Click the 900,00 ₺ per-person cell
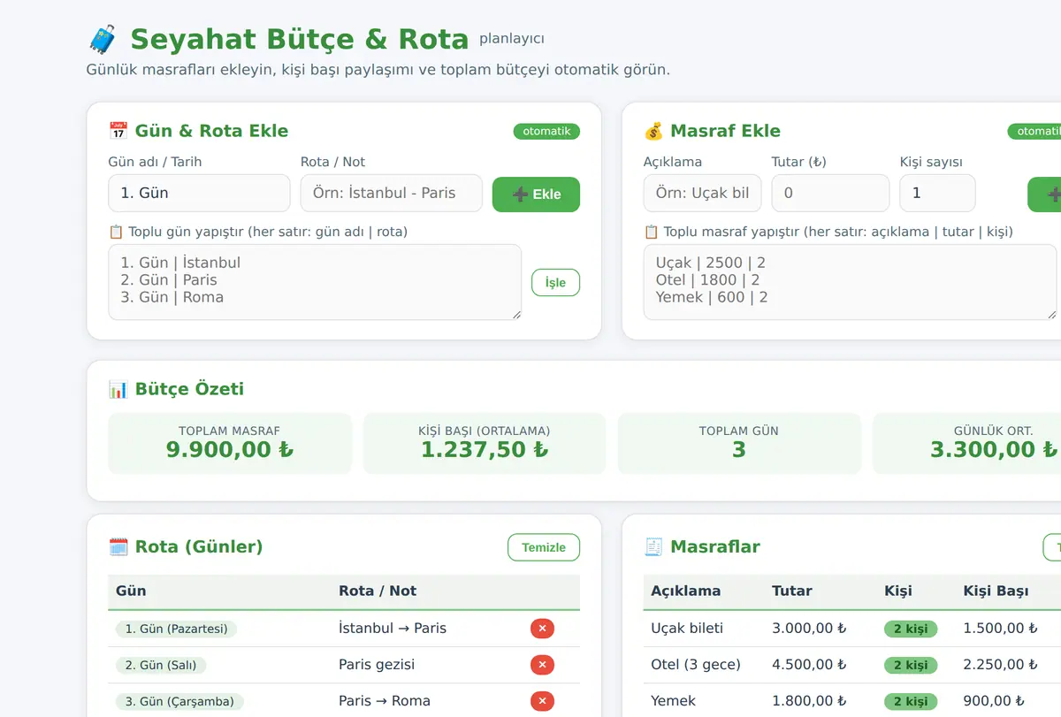The width and height of the screenshot is (1061, 717). [994, 701]
